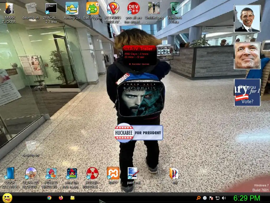Open the Dev-C++ "you all are too stupid" icon

click(x=133, y=8)
